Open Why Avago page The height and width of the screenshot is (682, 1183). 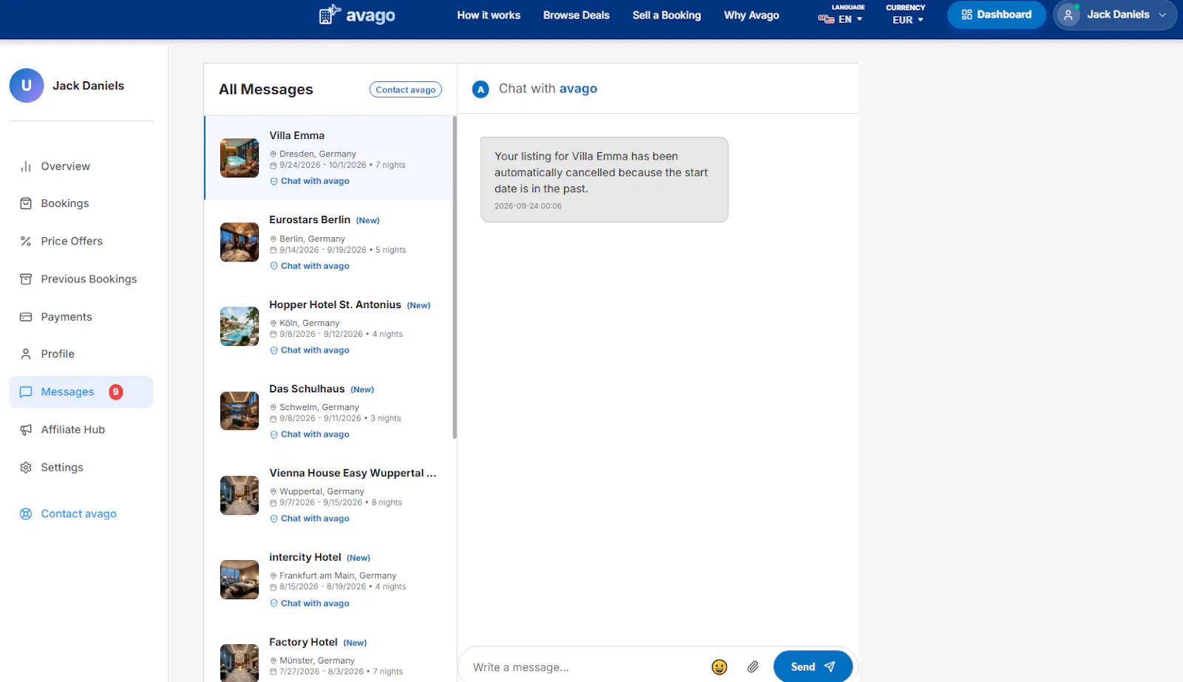751,15
